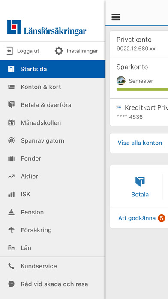Click the Inställningar gear icon
The width and height of the screenshot is (168, 299).
59,51
